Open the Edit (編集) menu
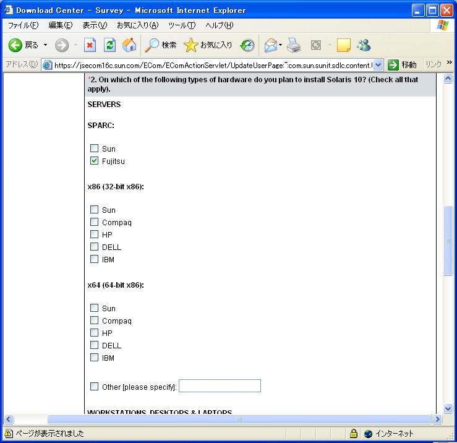 (x=61, y=25)
